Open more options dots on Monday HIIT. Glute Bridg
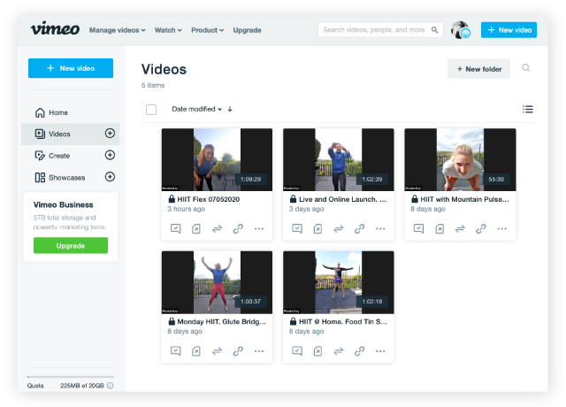 pos(259,351)
